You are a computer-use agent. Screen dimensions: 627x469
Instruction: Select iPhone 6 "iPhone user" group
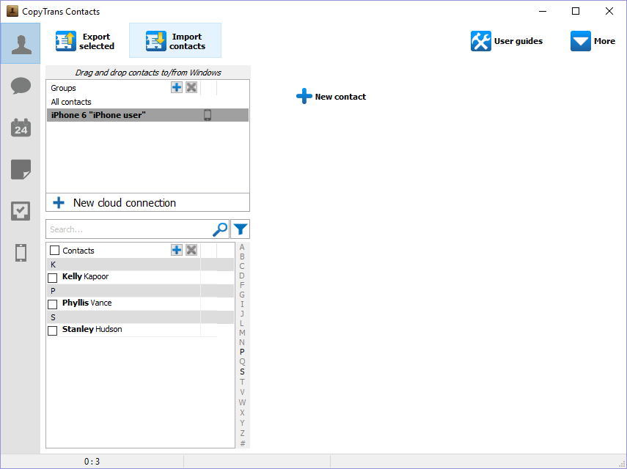point(147,115)
